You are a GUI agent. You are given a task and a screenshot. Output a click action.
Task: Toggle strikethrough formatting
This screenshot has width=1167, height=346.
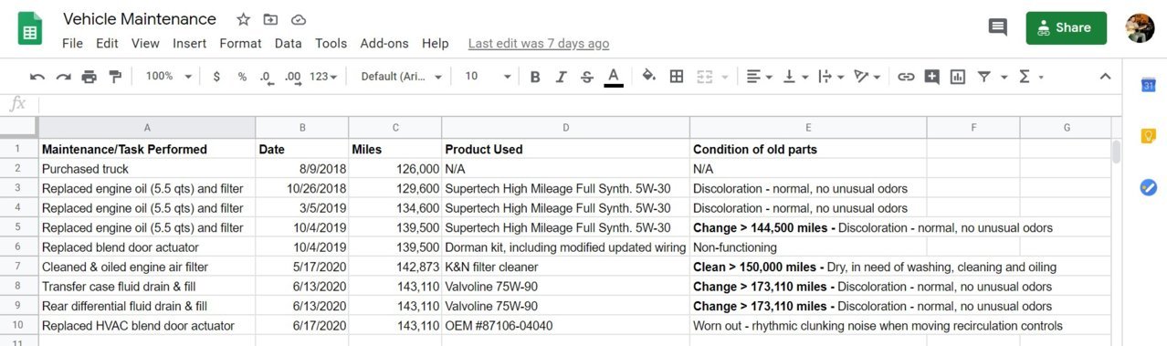click(586, 77)
